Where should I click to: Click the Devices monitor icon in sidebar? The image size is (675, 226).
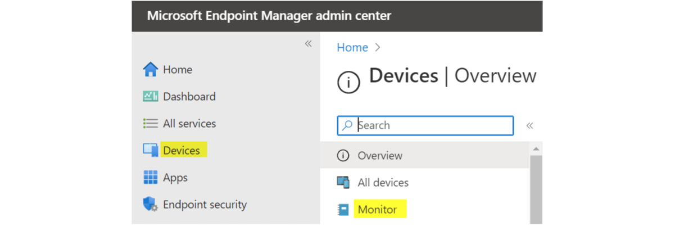tap(151, 151)
